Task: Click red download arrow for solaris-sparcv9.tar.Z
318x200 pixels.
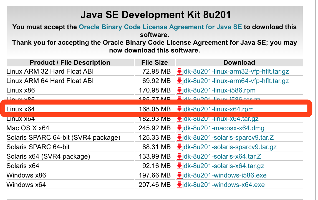Action: click(179, 137)
